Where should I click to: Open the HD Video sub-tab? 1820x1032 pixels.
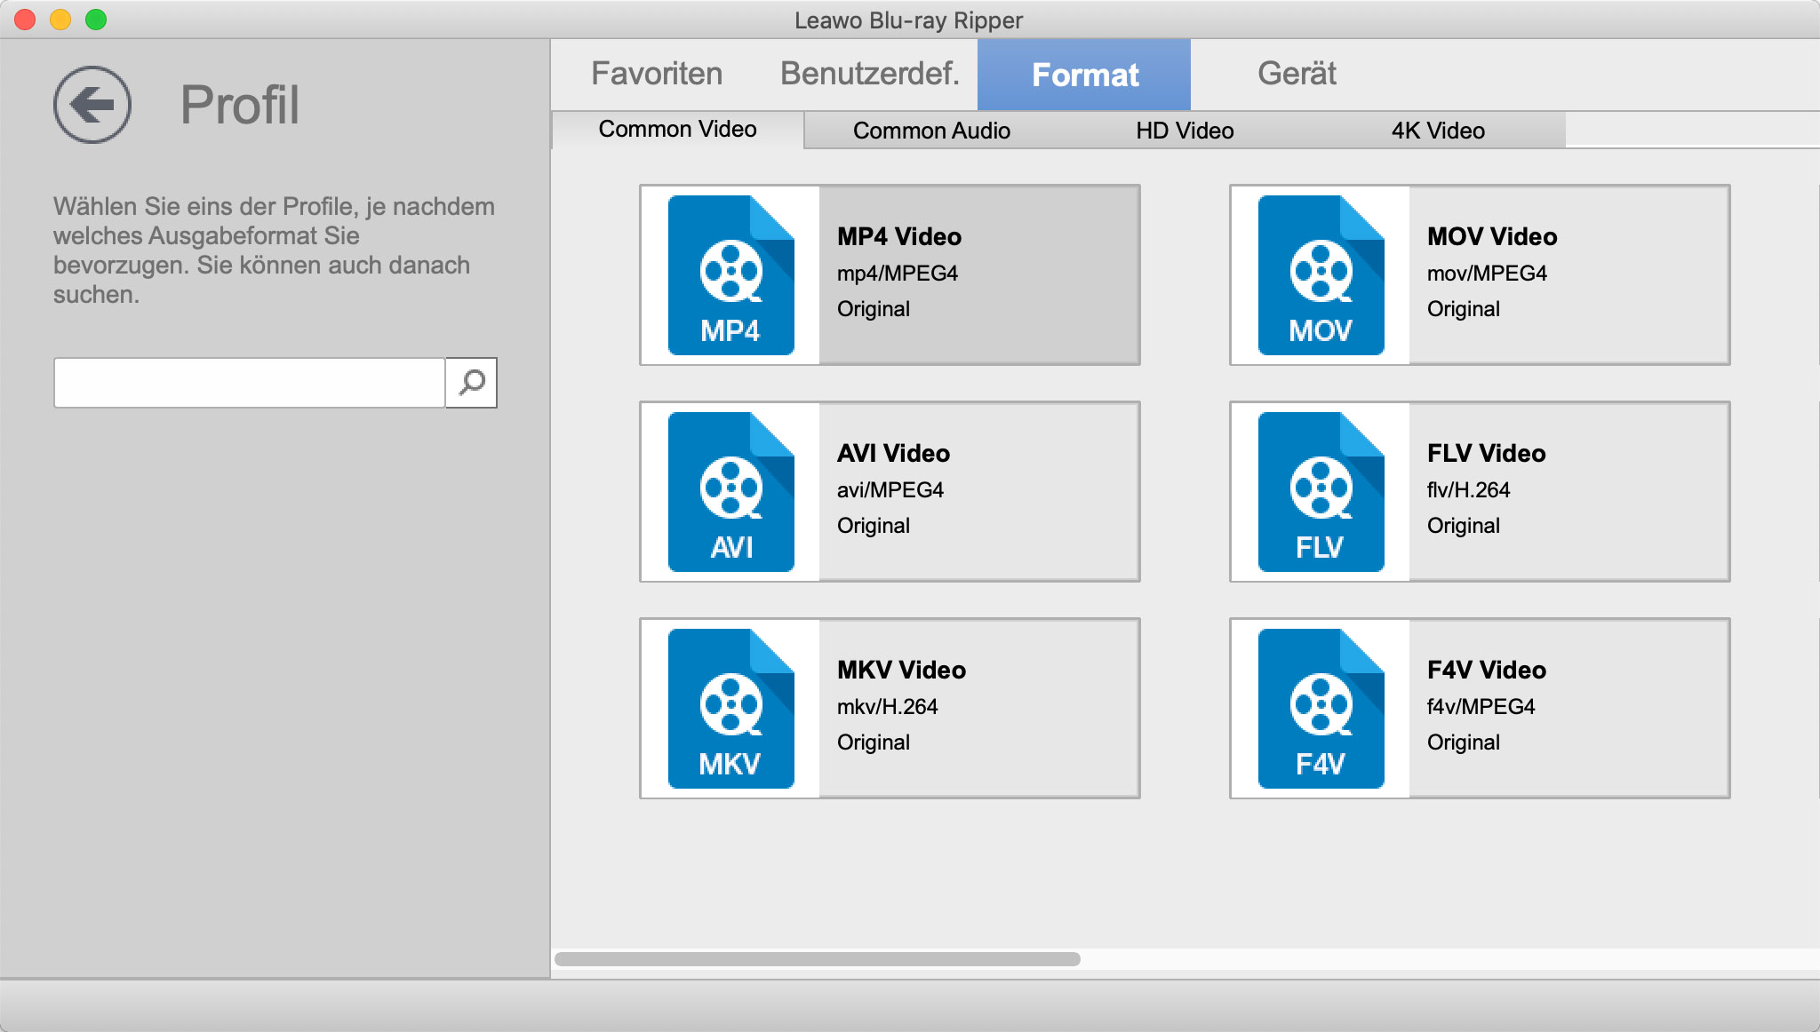click(x=1185, y=131)
